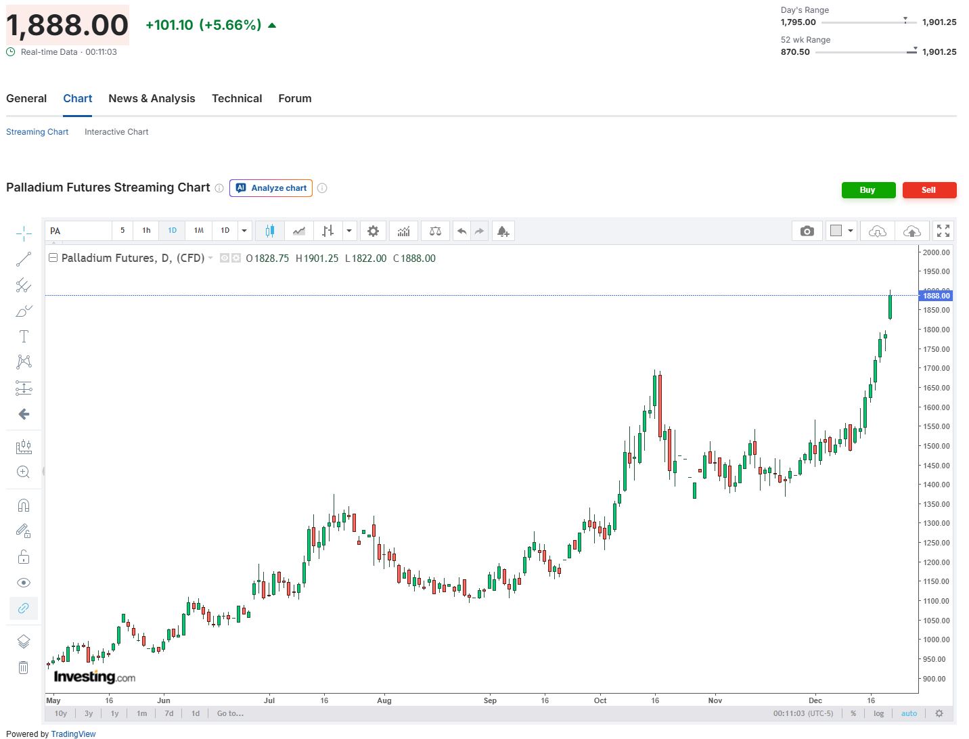
Task: Open the Go to date selector
Action: 230,713
